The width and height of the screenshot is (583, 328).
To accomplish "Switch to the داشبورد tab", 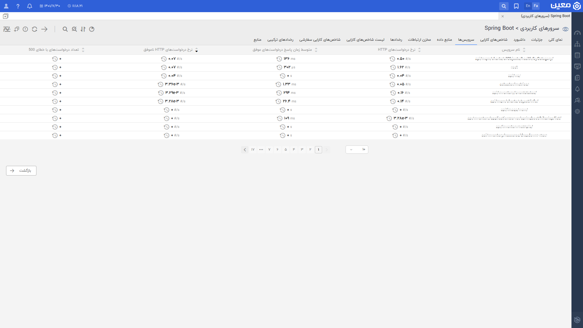I will point(519,40).
